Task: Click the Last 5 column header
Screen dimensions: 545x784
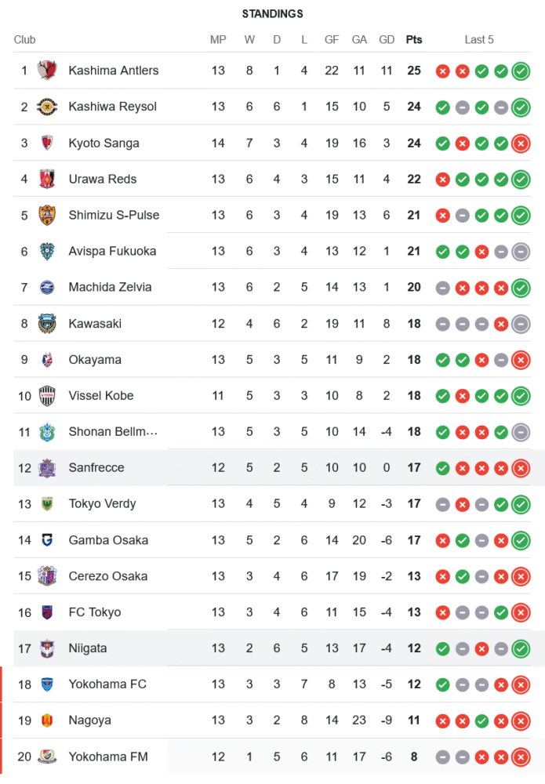Action: tap(479, 40)
